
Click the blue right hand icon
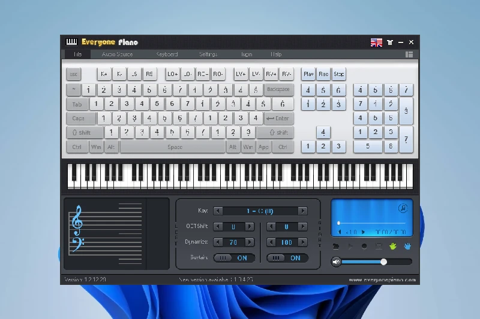407,246
